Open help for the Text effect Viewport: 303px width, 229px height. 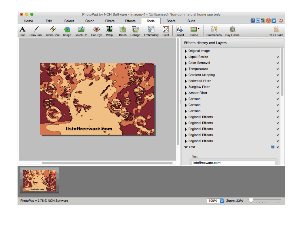coord(272,147)
